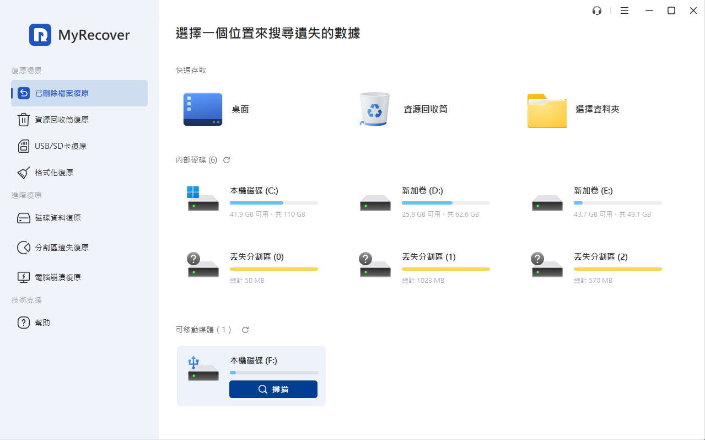Screen dimensions: 705x440
Task: Click the F: drive usage bar
Action: tap(274, 373)
